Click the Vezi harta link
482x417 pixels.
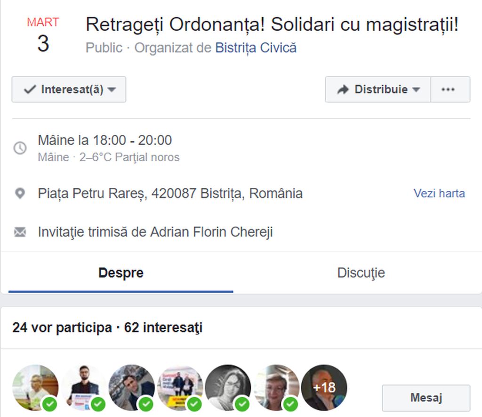tap(439, 193)
